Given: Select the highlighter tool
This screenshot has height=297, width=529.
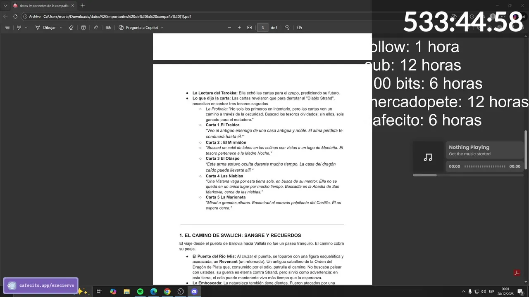Looking at the screenshot, I should 19,28.
